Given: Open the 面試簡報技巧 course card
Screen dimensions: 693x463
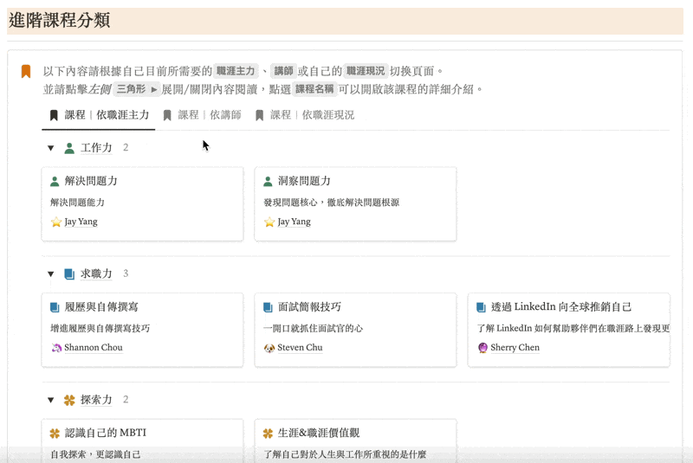Looking at the screenshot, I should [355, 330].
